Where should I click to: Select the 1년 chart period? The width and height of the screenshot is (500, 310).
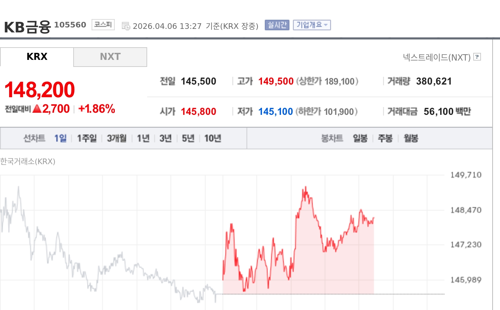142,138
